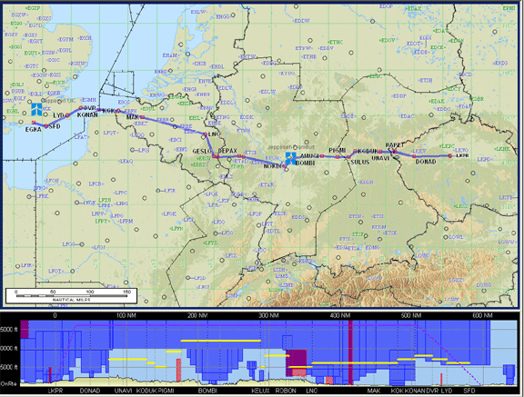Click the LYD waypoint marker
The height and width of the screenshot is (397, 524).
tap(67, 115)
